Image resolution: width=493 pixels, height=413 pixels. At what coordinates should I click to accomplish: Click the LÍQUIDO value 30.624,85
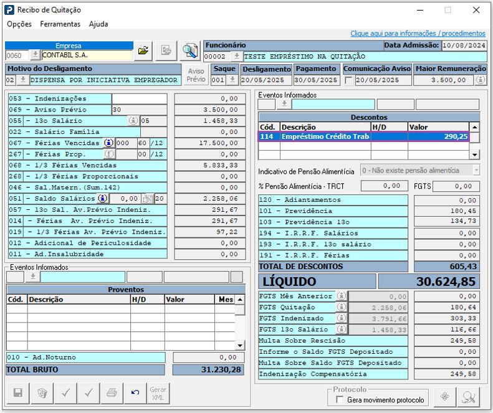429,282
